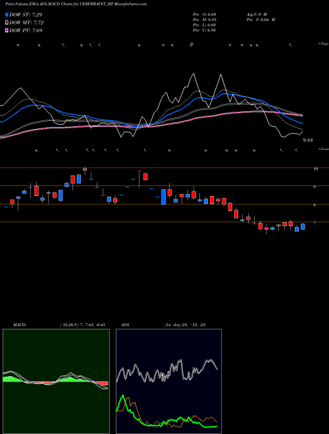Click the 'Pre H: 6.95' value

(205, 20)
